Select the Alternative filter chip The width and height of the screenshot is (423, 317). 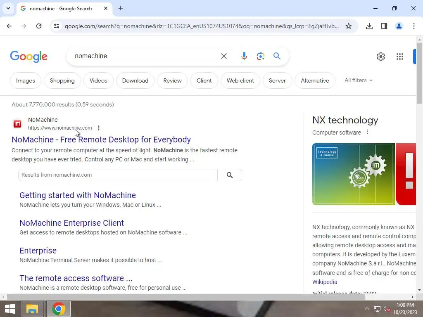point(315,80)
